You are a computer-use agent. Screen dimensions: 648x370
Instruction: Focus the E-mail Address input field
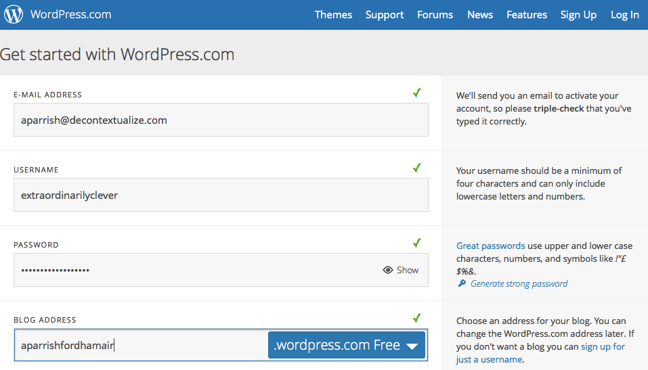pos(221,120)
